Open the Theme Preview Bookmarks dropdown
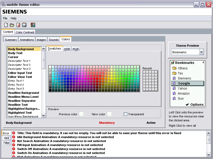 187,52
